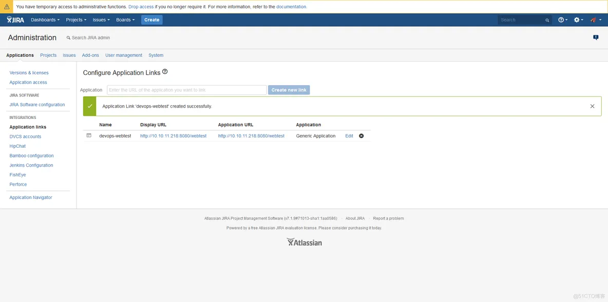The height and width of the screenshot is (302, 608).
Task: Click the Drop access link
Action: pyautogui.click(x=141, y=7)
